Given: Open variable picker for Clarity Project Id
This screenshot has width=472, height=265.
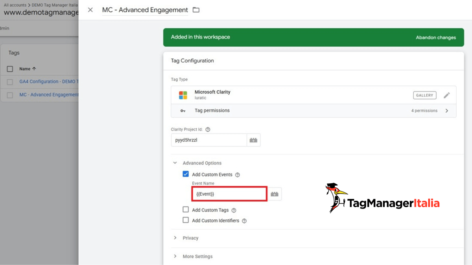Looking at the screenshot, I should [253, 140].
